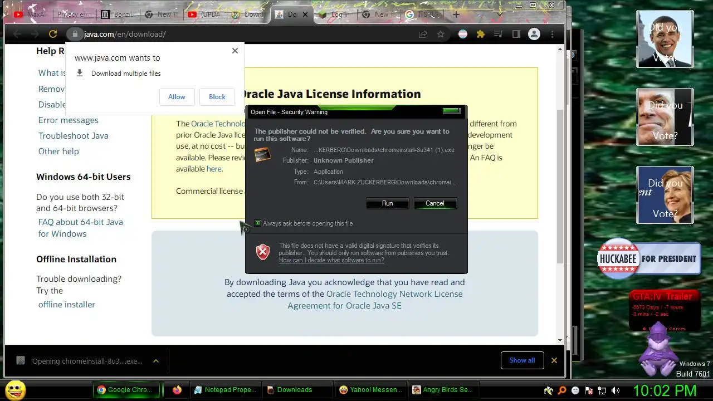This screenshot has width=713, height=401.
Task: Open the media control icon in the toolbar
Action: tap(499, 34)
